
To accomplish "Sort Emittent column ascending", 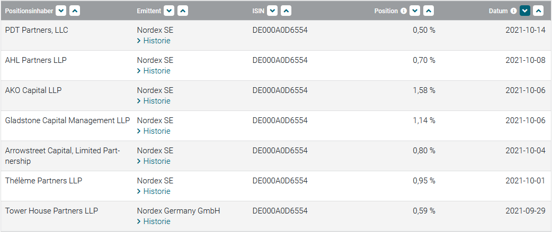I will 183,11.
